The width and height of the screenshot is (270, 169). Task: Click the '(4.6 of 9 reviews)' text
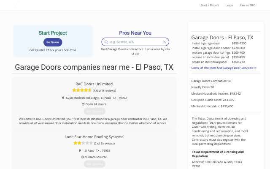click(104, 90)
